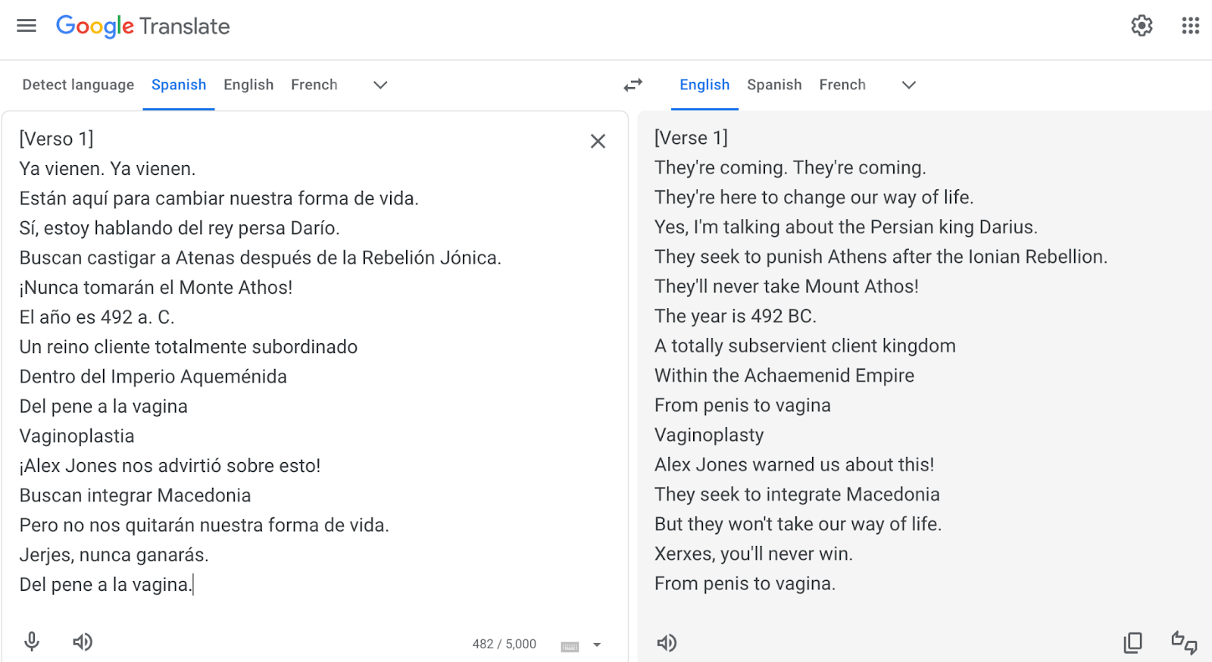The image size is (1212, 662).
Task: Swap source and target languages
Action: [633, 85]
